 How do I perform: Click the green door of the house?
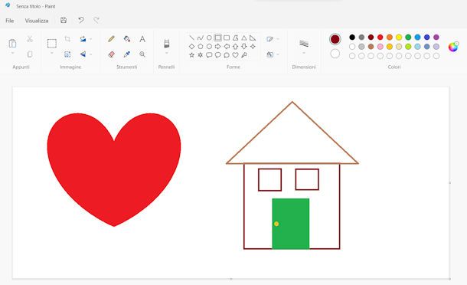[x=291, y=224]
